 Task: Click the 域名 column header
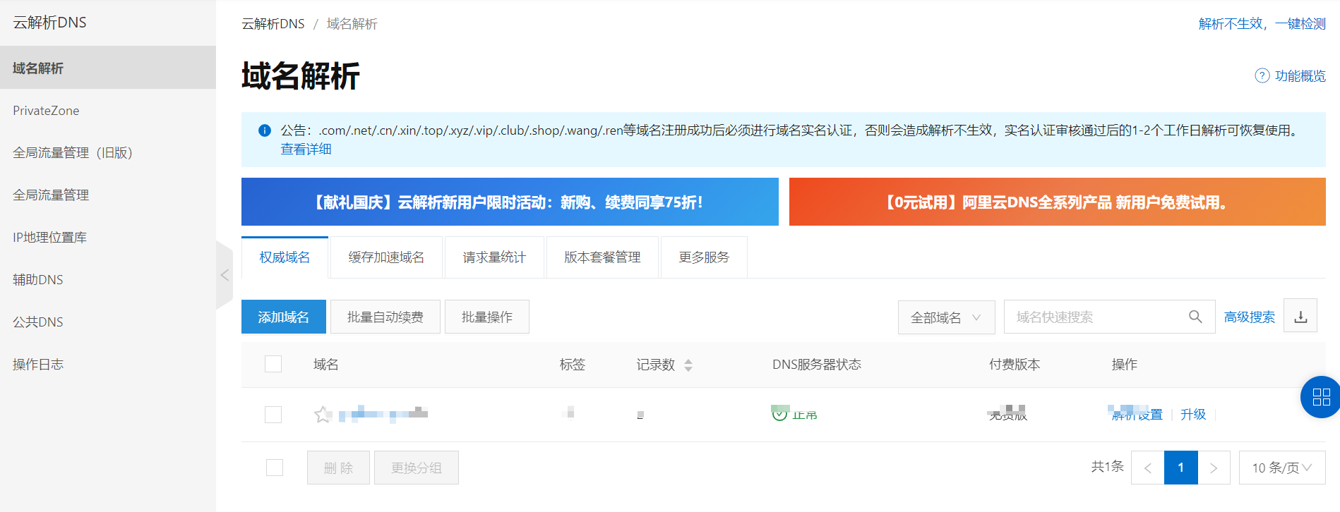point(326,365)
